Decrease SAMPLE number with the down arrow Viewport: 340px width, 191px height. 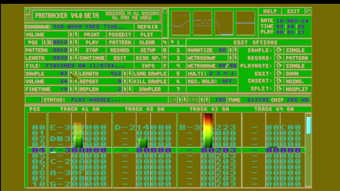pyautogui.click(x=76, y=73)
